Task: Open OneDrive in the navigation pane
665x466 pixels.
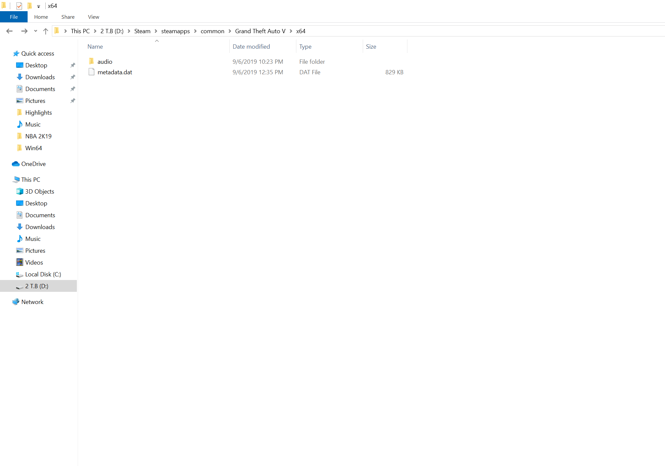Action: 33,164
